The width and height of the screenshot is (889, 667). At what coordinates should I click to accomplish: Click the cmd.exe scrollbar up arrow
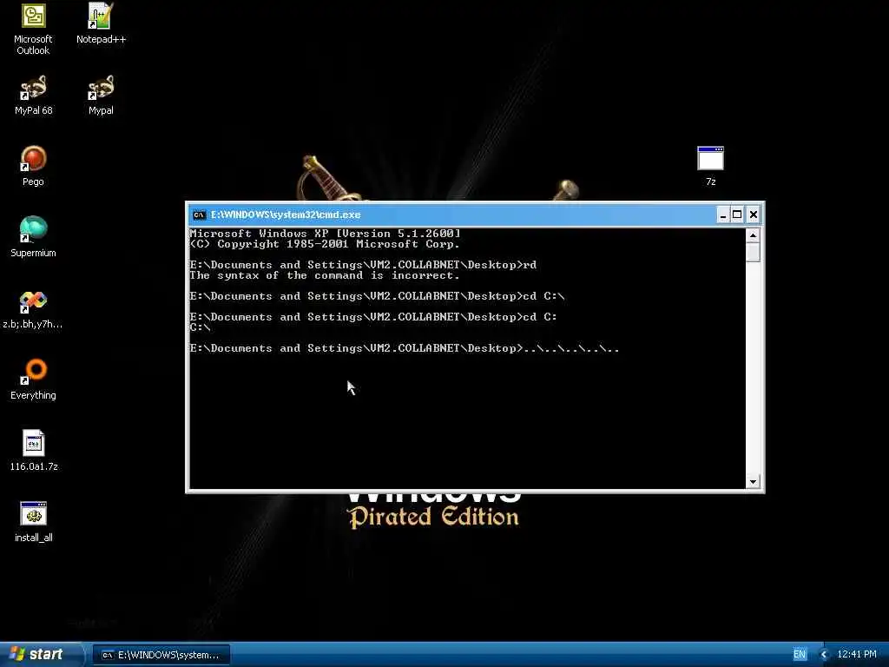click(x=753, y=234)
